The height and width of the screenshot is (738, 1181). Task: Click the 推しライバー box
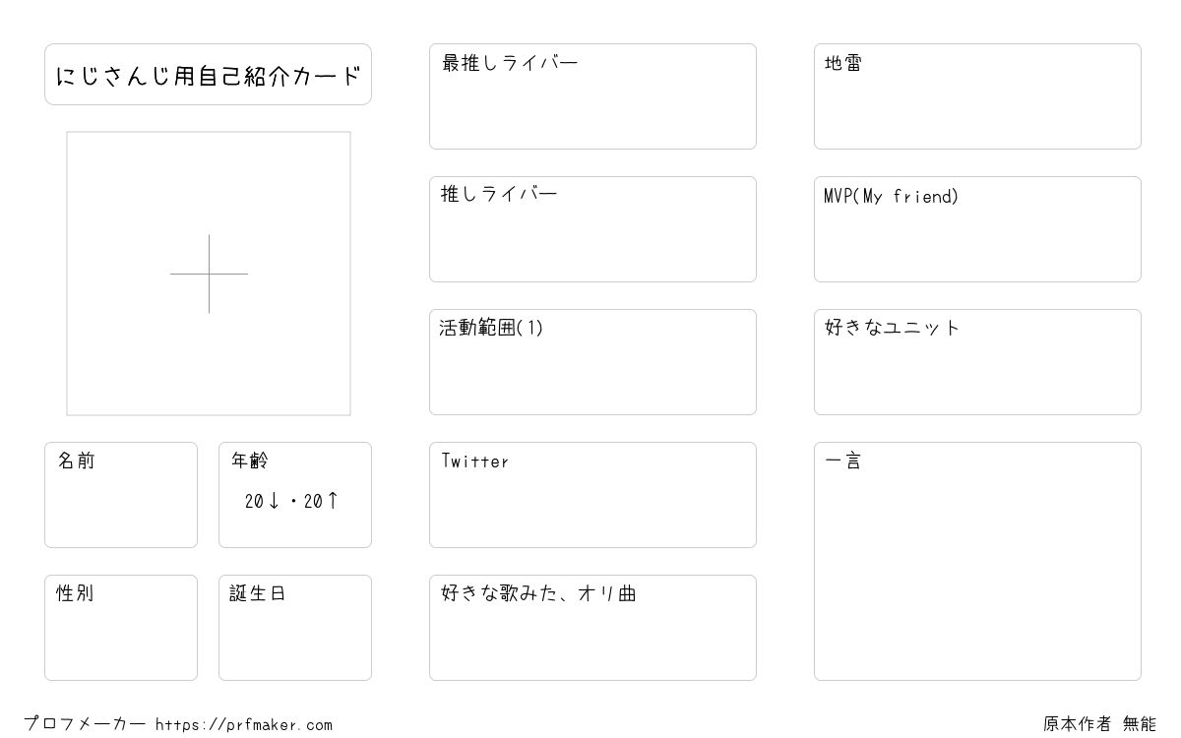[x=592, y=229]
